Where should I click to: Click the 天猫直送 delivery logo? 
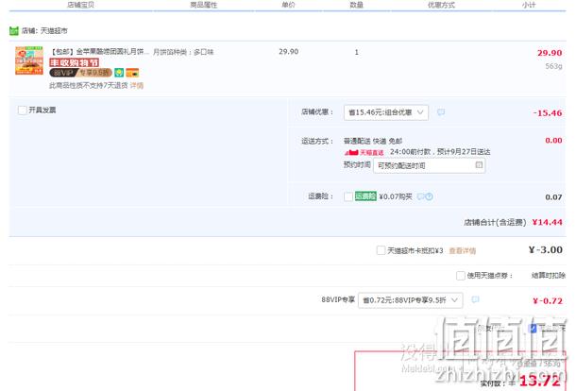coord(364,152)
